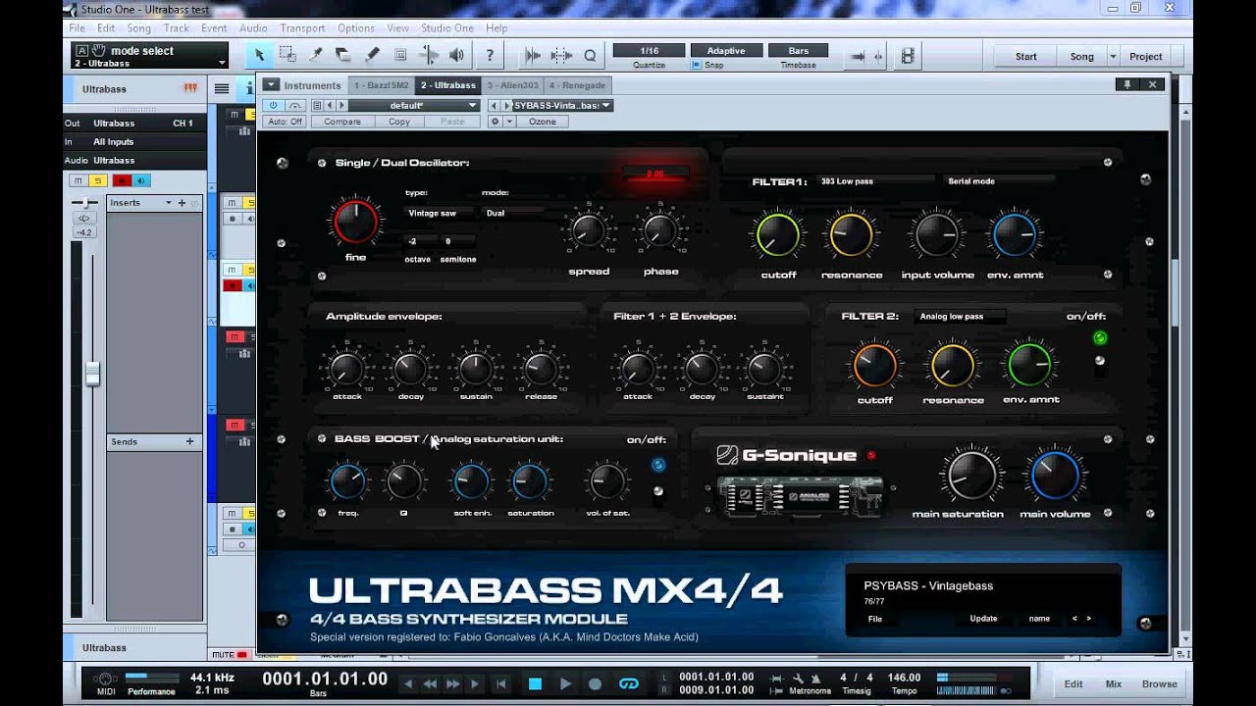Image resolution: width=1256 pixels, height=706 pixels.
Task: Add an insert with plus icon
Action: point(182,203)
